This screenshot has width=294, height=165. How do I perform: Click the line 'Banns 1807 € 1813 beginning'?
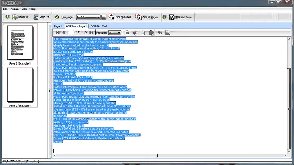[84, 129]
